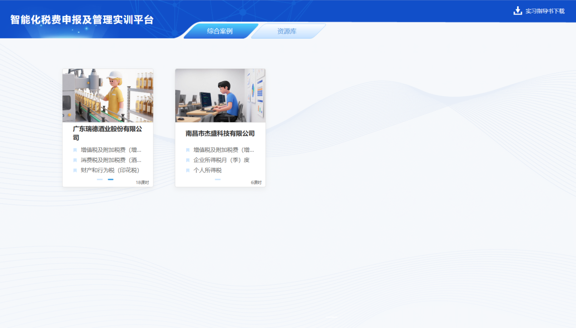The height and width of the screenshot is (328, 576).
Task: Select 企业所得税月（季）度 task entry
Action: pyautogui.click(x=222, y=160)
